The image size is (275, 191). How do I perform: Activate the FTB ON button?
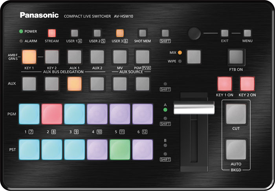point(236,57)
